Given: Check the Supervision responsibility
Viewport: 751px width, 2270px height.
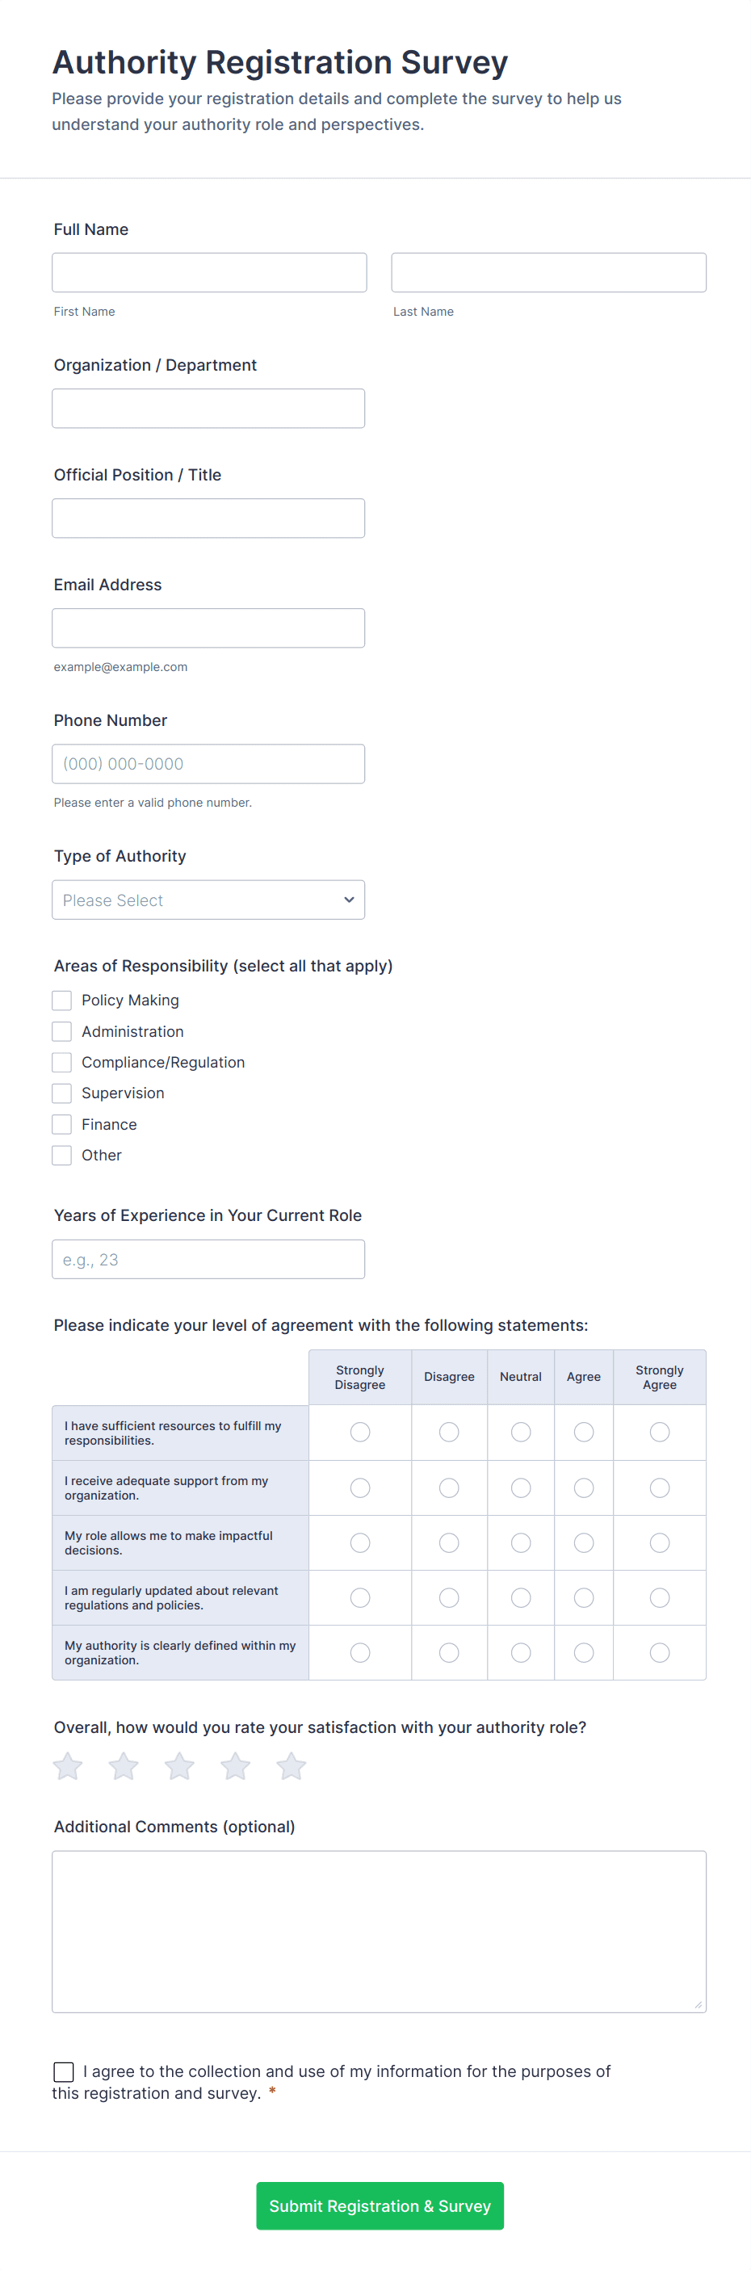Looking at the screenshot, I should (x=61, y=1093).
